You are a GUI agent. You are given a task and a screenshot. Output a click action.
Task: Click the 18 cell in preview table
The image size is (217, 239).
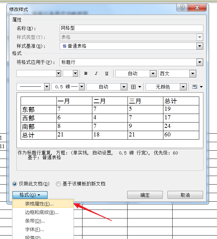[110, 135]
